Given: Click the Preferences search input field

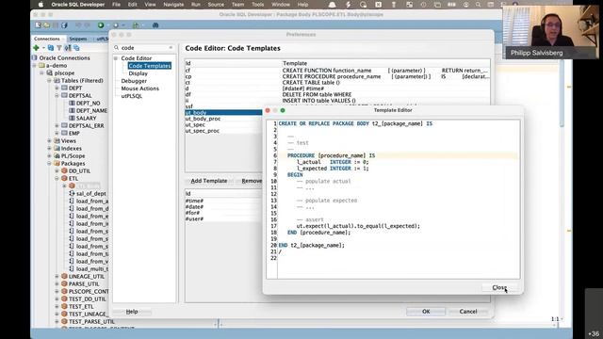Looking at the screenshot, I should pyautogui.click(x=145, y=48).
